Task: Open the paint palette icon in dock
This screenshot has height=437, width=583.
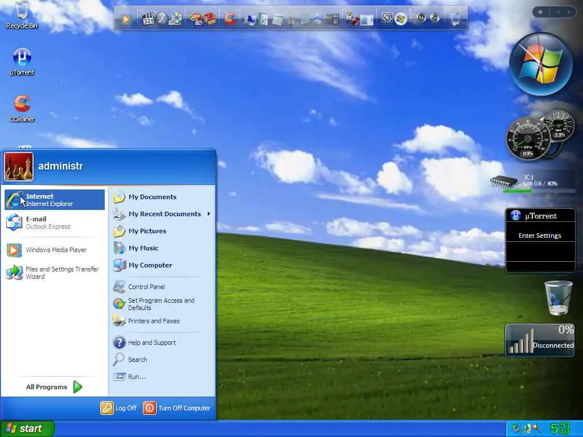Action: click(x=195, y=19)
